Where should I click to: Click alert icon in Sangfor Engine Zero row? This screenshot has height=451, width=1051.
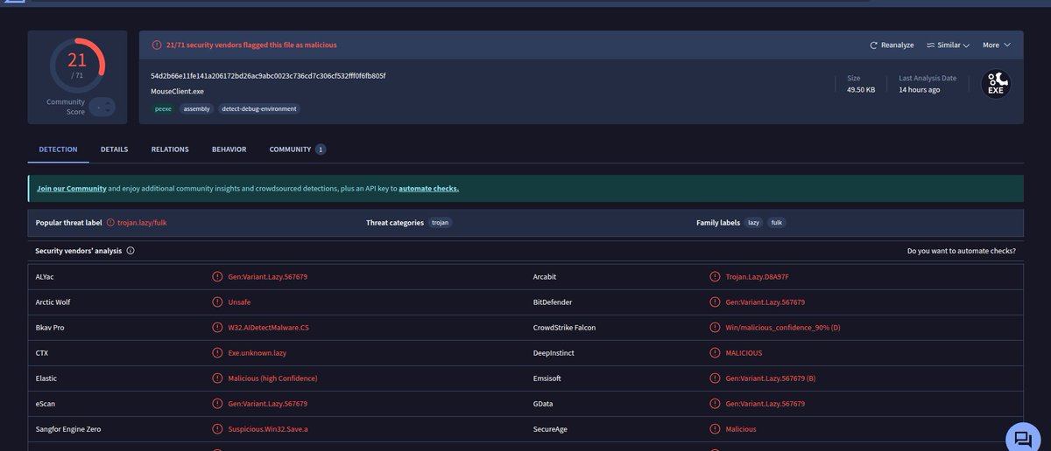(217, 429)
